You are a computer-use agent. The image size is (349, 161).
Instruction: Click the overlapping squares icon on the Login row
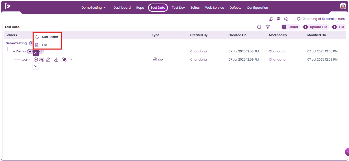click(x=64, y=60)
